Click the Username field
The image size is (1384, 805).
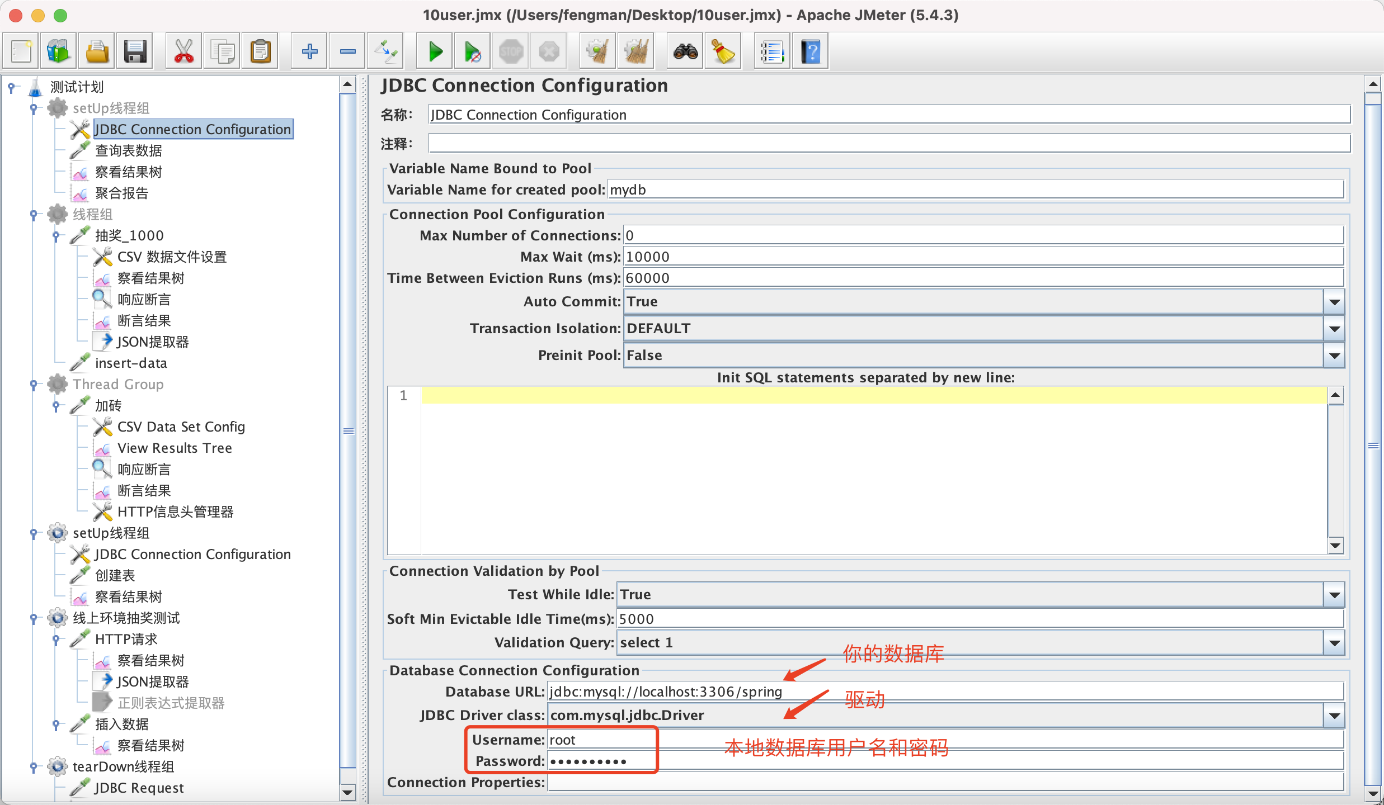click(945, 740)
